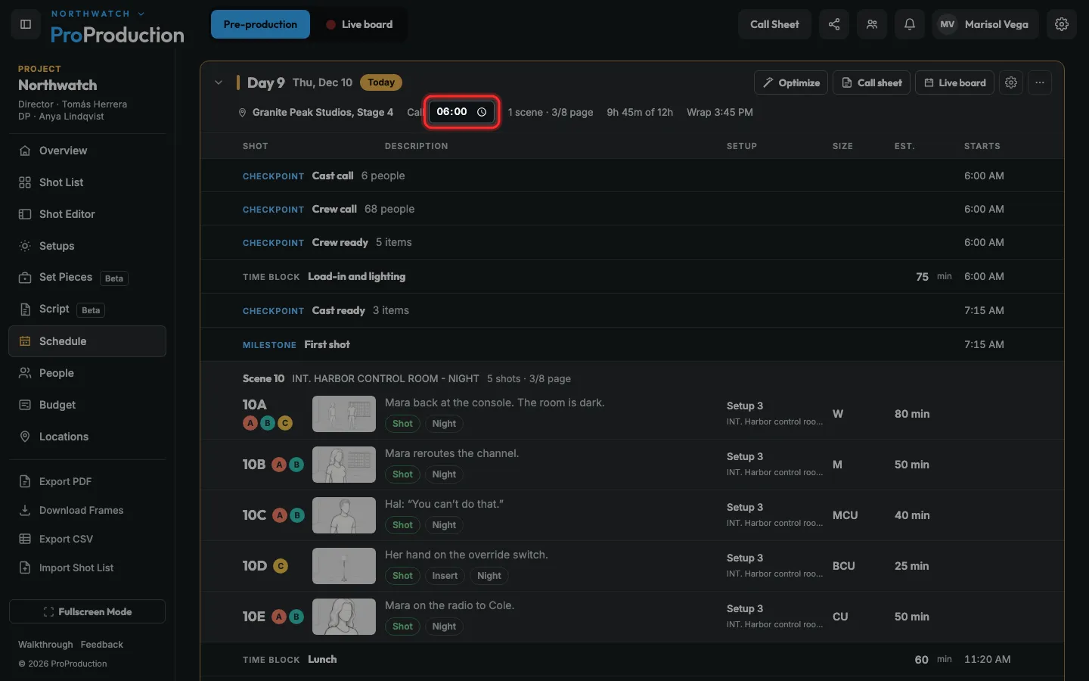Navigate to Shot Editor
The height and width of the screenshot is (681, 1089).
[x=88, y=214]
